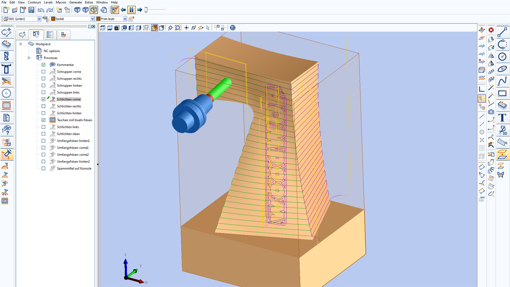
Task: Collapse the Workpiece tree node
Action: [x=21, y=44]
